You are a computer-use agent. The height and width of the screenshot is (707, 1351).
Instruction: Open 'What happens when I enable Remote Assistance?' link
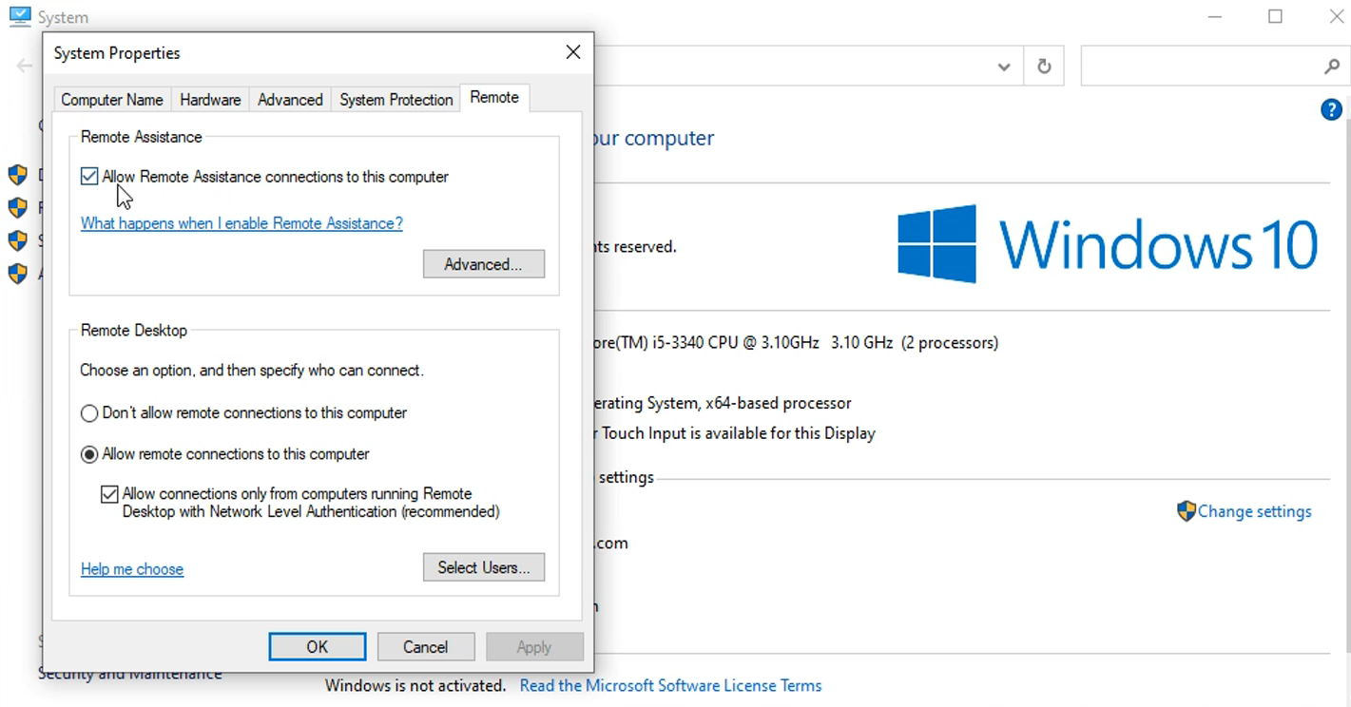(x=241, y=223)
